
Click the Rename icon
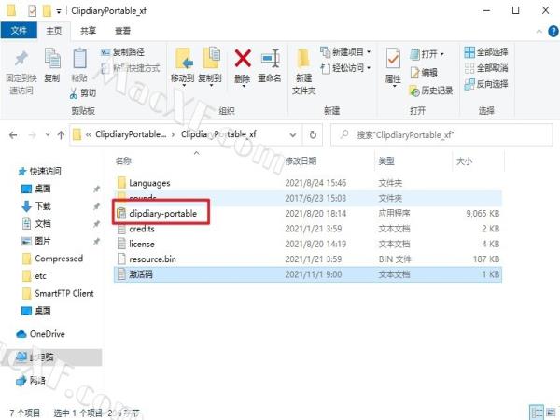click(270, 59)
